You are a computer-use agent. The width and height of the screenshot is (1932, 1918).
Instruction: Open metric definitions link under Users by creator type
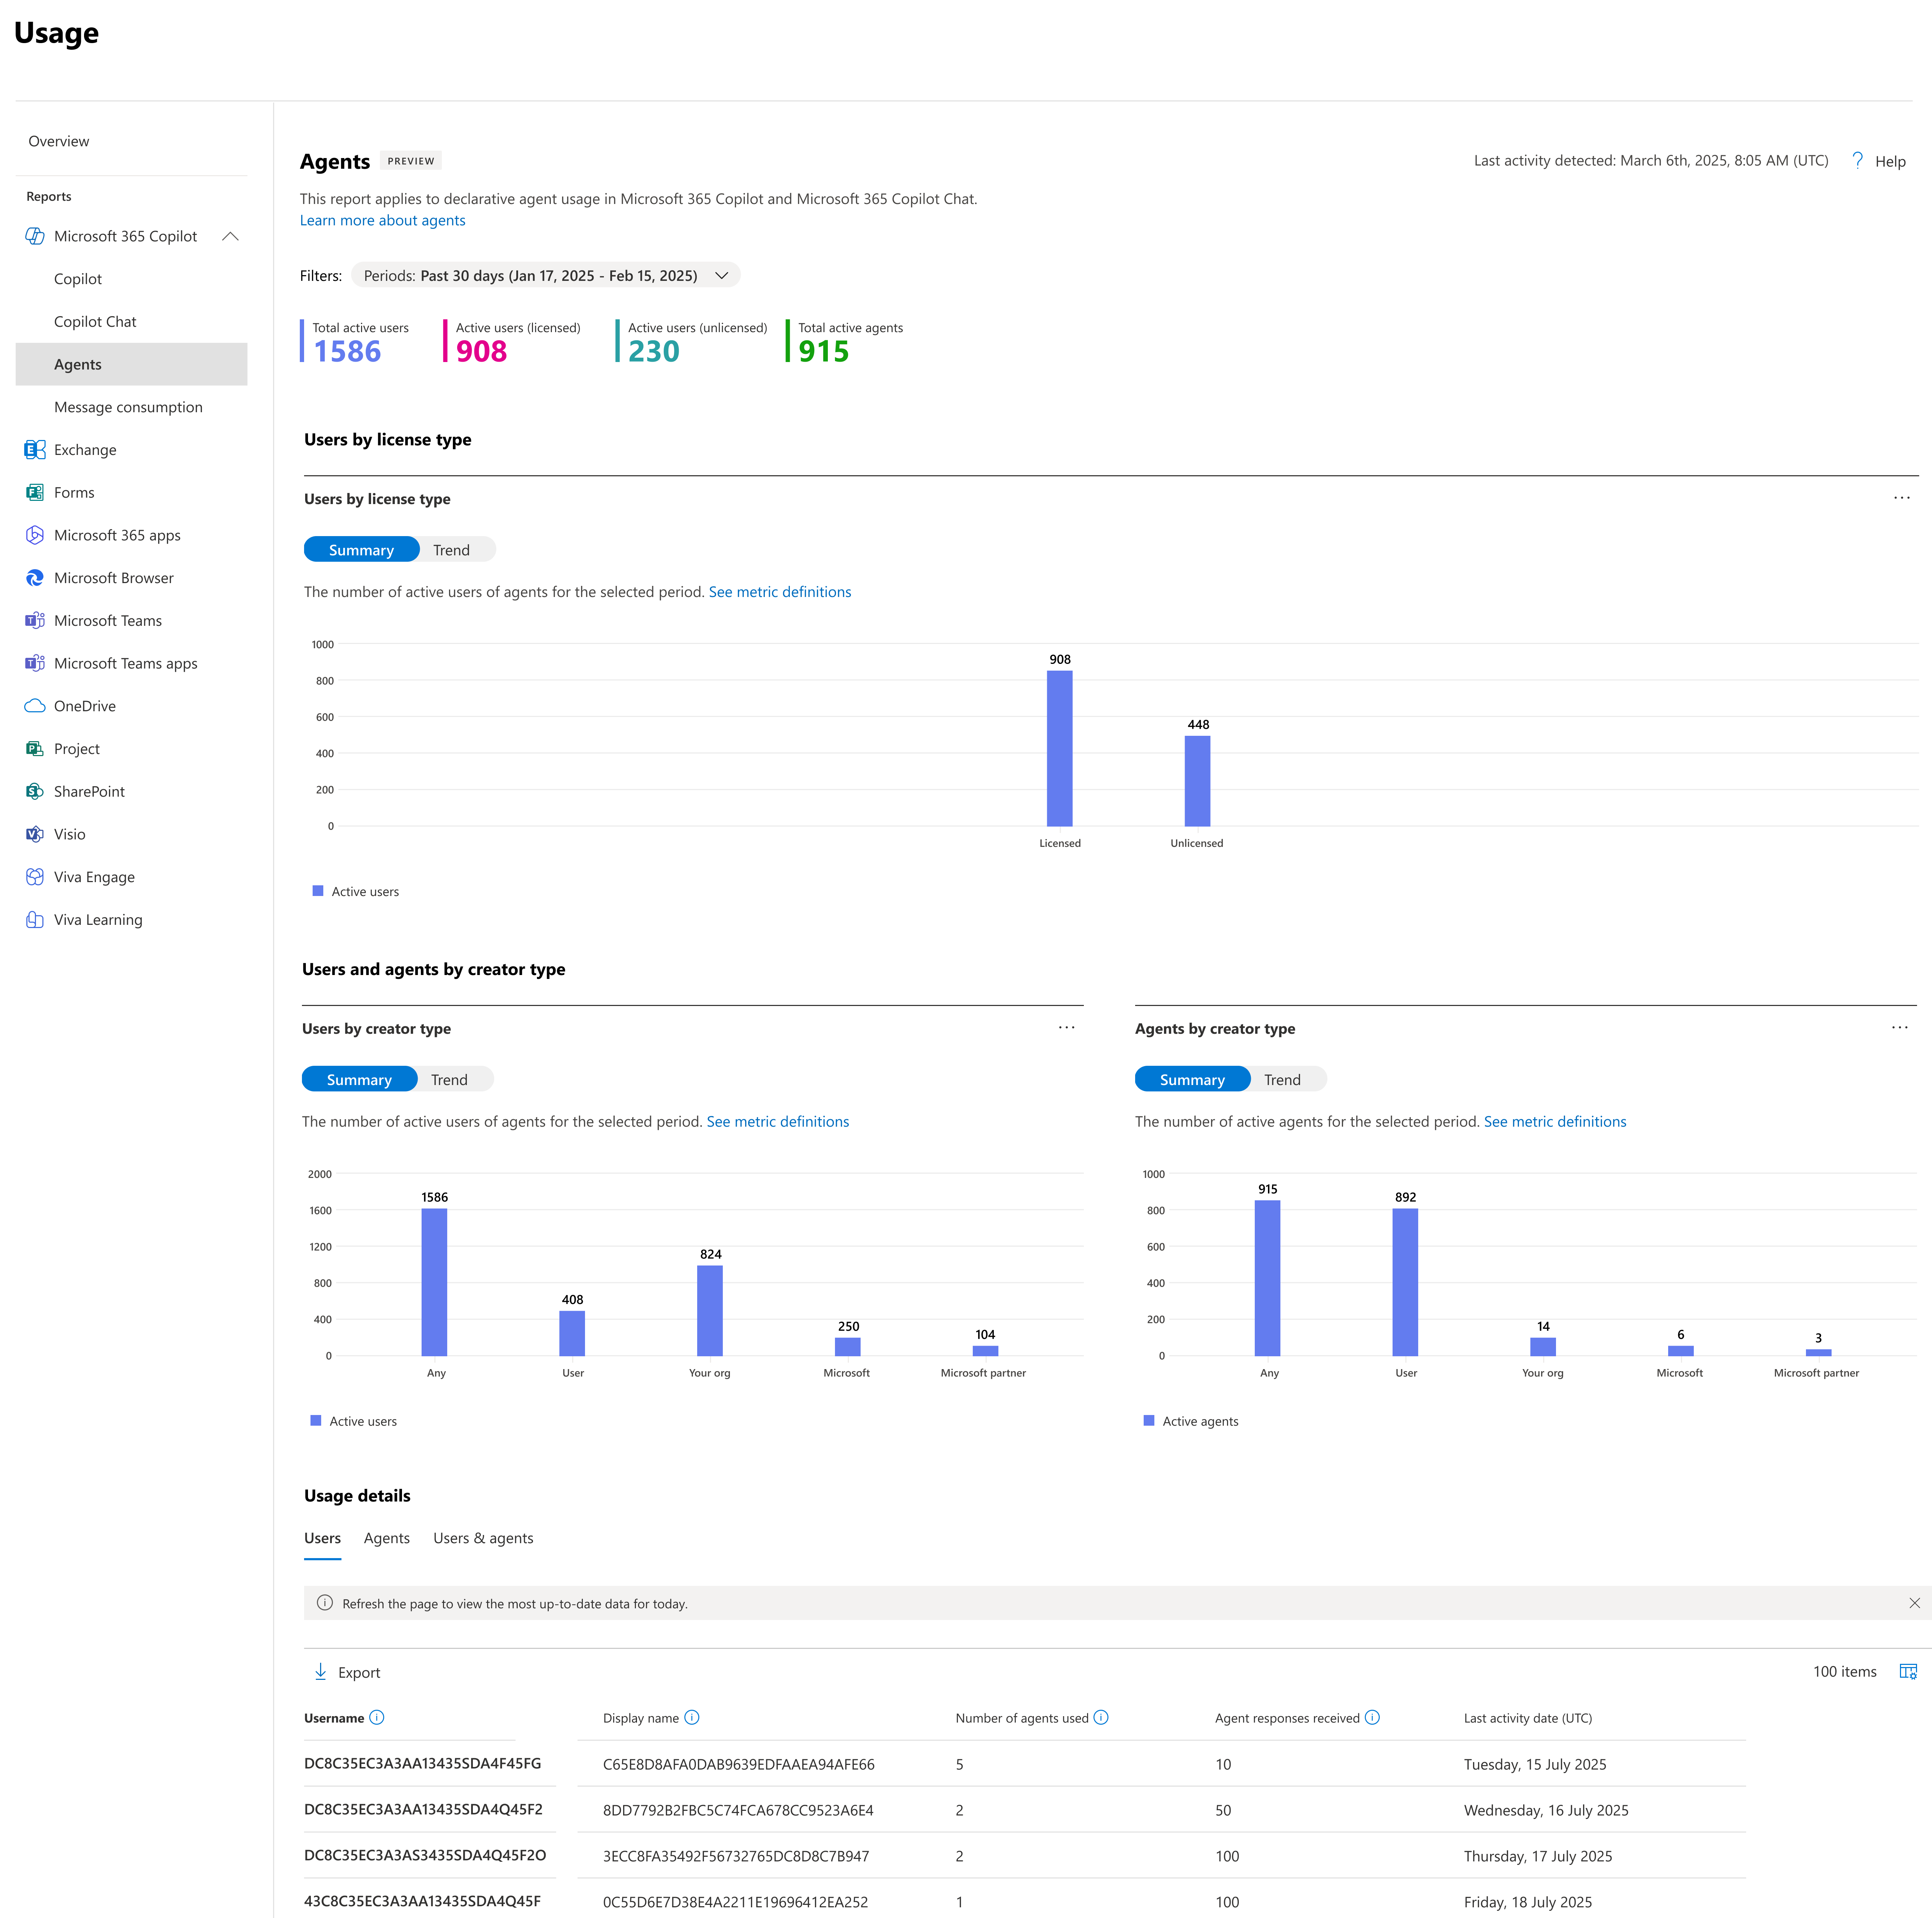point(778,1122)
